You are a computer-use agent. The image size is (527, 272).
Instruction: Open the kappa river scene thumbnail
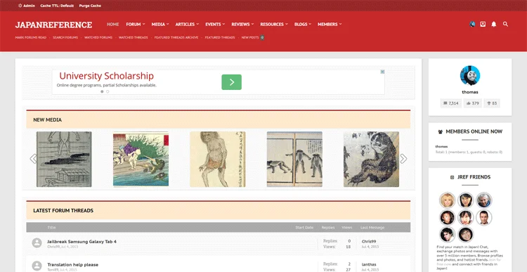click(x=141, y=159)
